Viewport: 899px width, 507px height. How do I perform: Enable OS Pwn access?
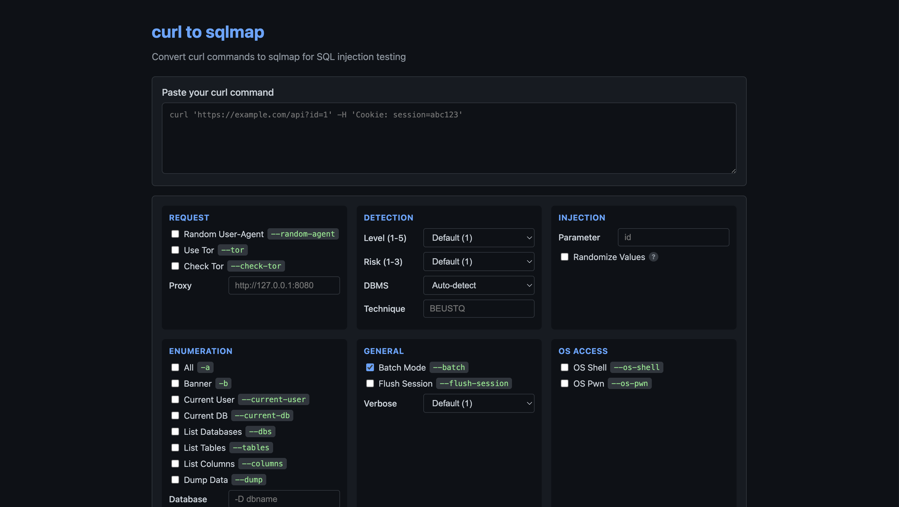[x=565, y=383]
